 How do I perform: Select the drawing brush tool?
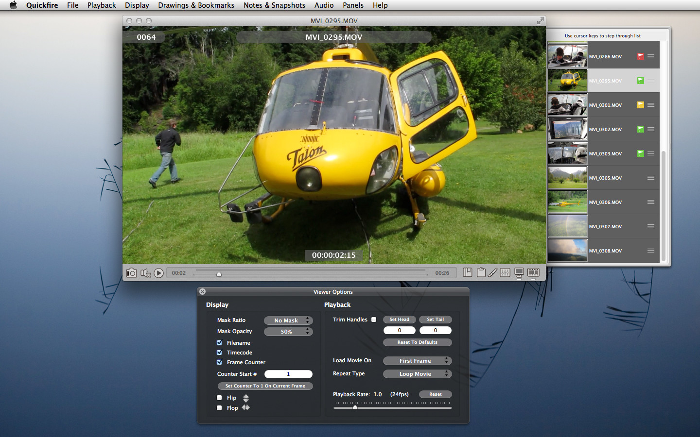492,272
